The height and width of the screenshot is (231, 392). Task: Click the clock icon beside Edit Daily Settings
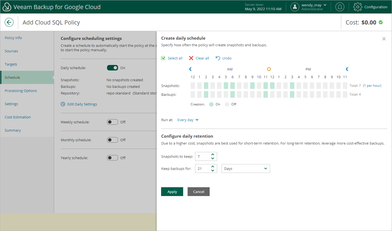pos(63,104)
